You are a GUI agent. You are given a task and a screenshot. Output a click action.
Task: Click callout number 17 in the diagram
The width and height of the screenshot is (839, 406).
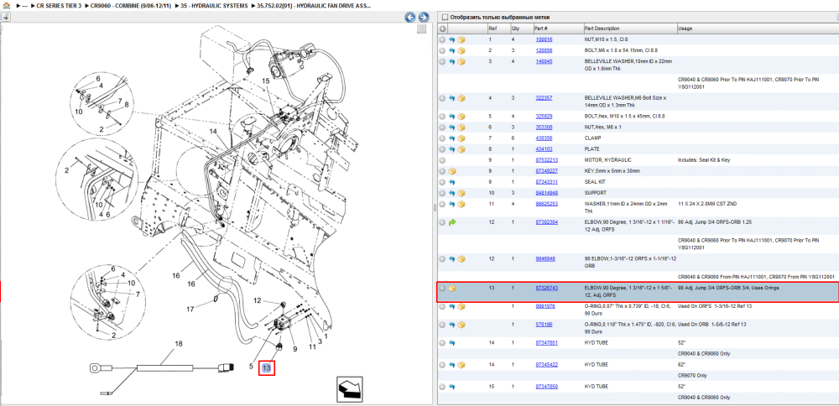190,310
